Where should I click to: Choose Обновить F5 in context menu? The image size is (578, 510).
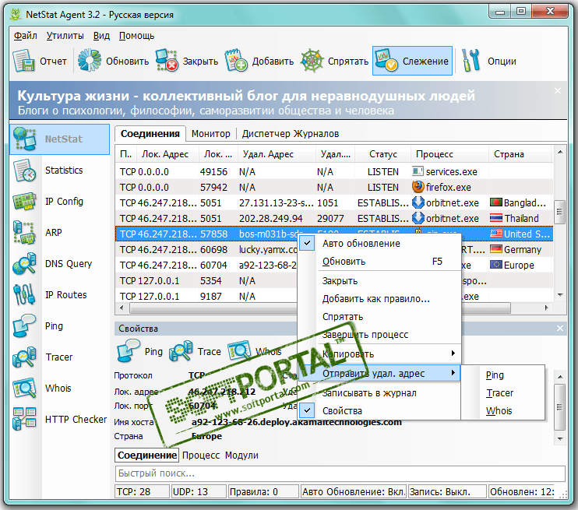tap(379, 262)
